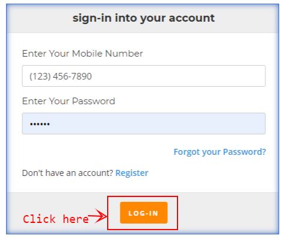Open the Forgot your Password link
Viewport: 284px width, 238px height.
(x=220, y=152)
